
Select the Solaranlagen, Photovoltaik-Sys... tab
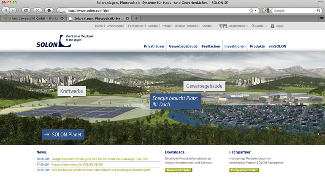coord(99,18)
